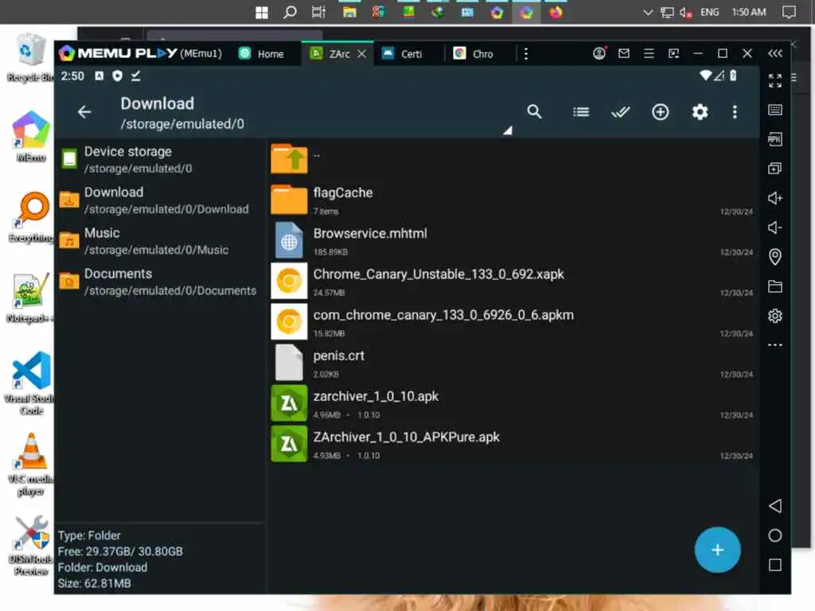Screen dimensions: 815x611
Task: Open MEmu multi-instance manager icon
Action: coord(774,169)
